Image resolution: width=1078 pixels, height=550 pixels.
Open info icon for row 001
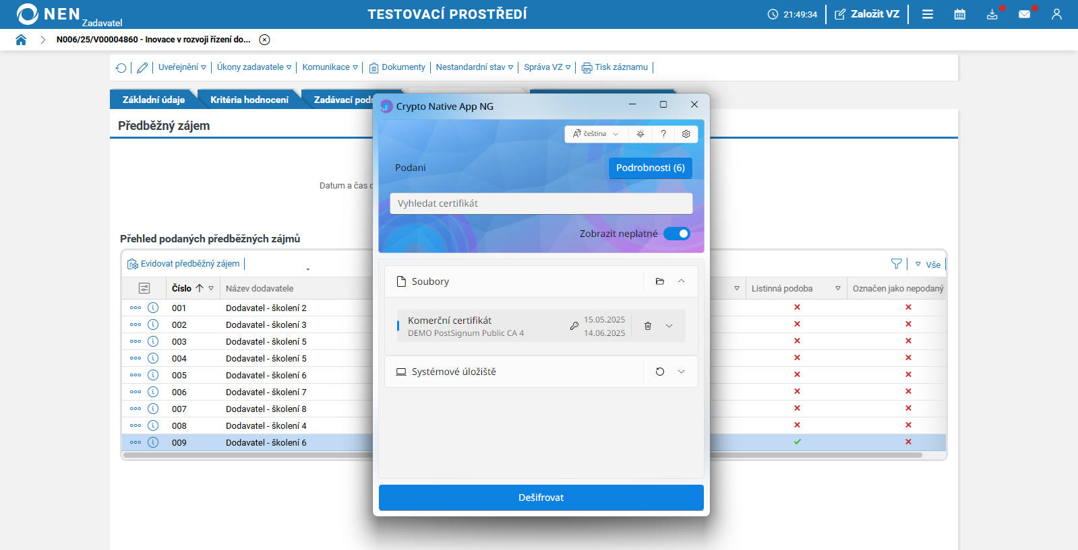click(x=153, y=308)
